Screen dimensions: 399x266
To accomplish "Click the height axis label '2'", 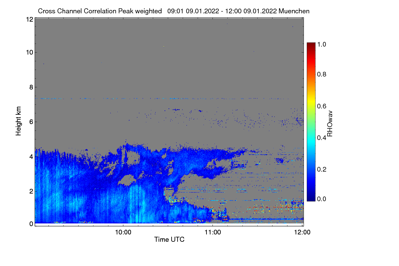I will [31, 191].
